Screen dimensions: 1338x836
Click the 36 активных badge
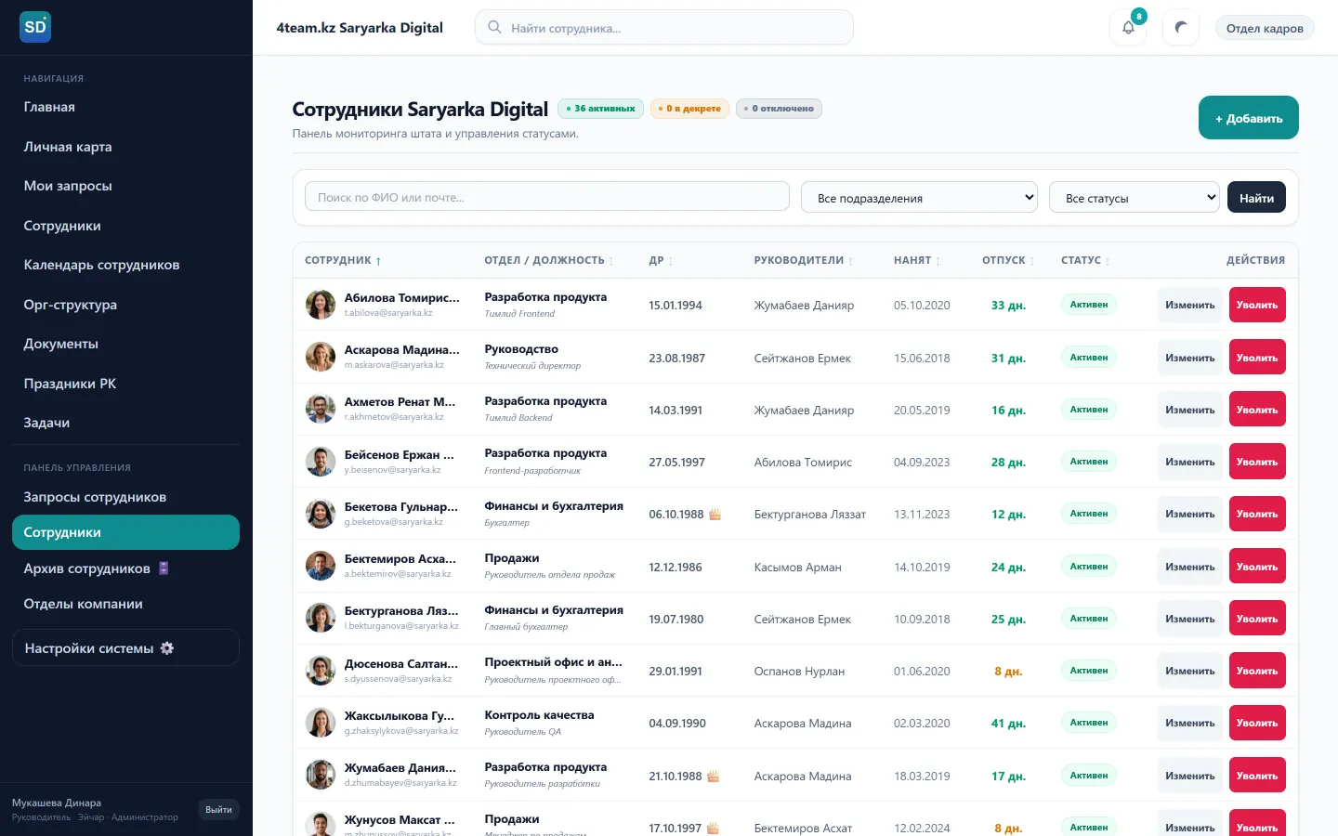pyautogui.click(x=600, y=109)
